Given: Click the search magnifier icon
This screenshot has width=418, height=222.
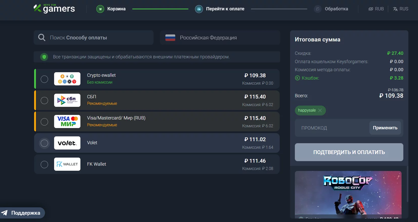Looking at the screenshot, I should (x=42, y=38).
